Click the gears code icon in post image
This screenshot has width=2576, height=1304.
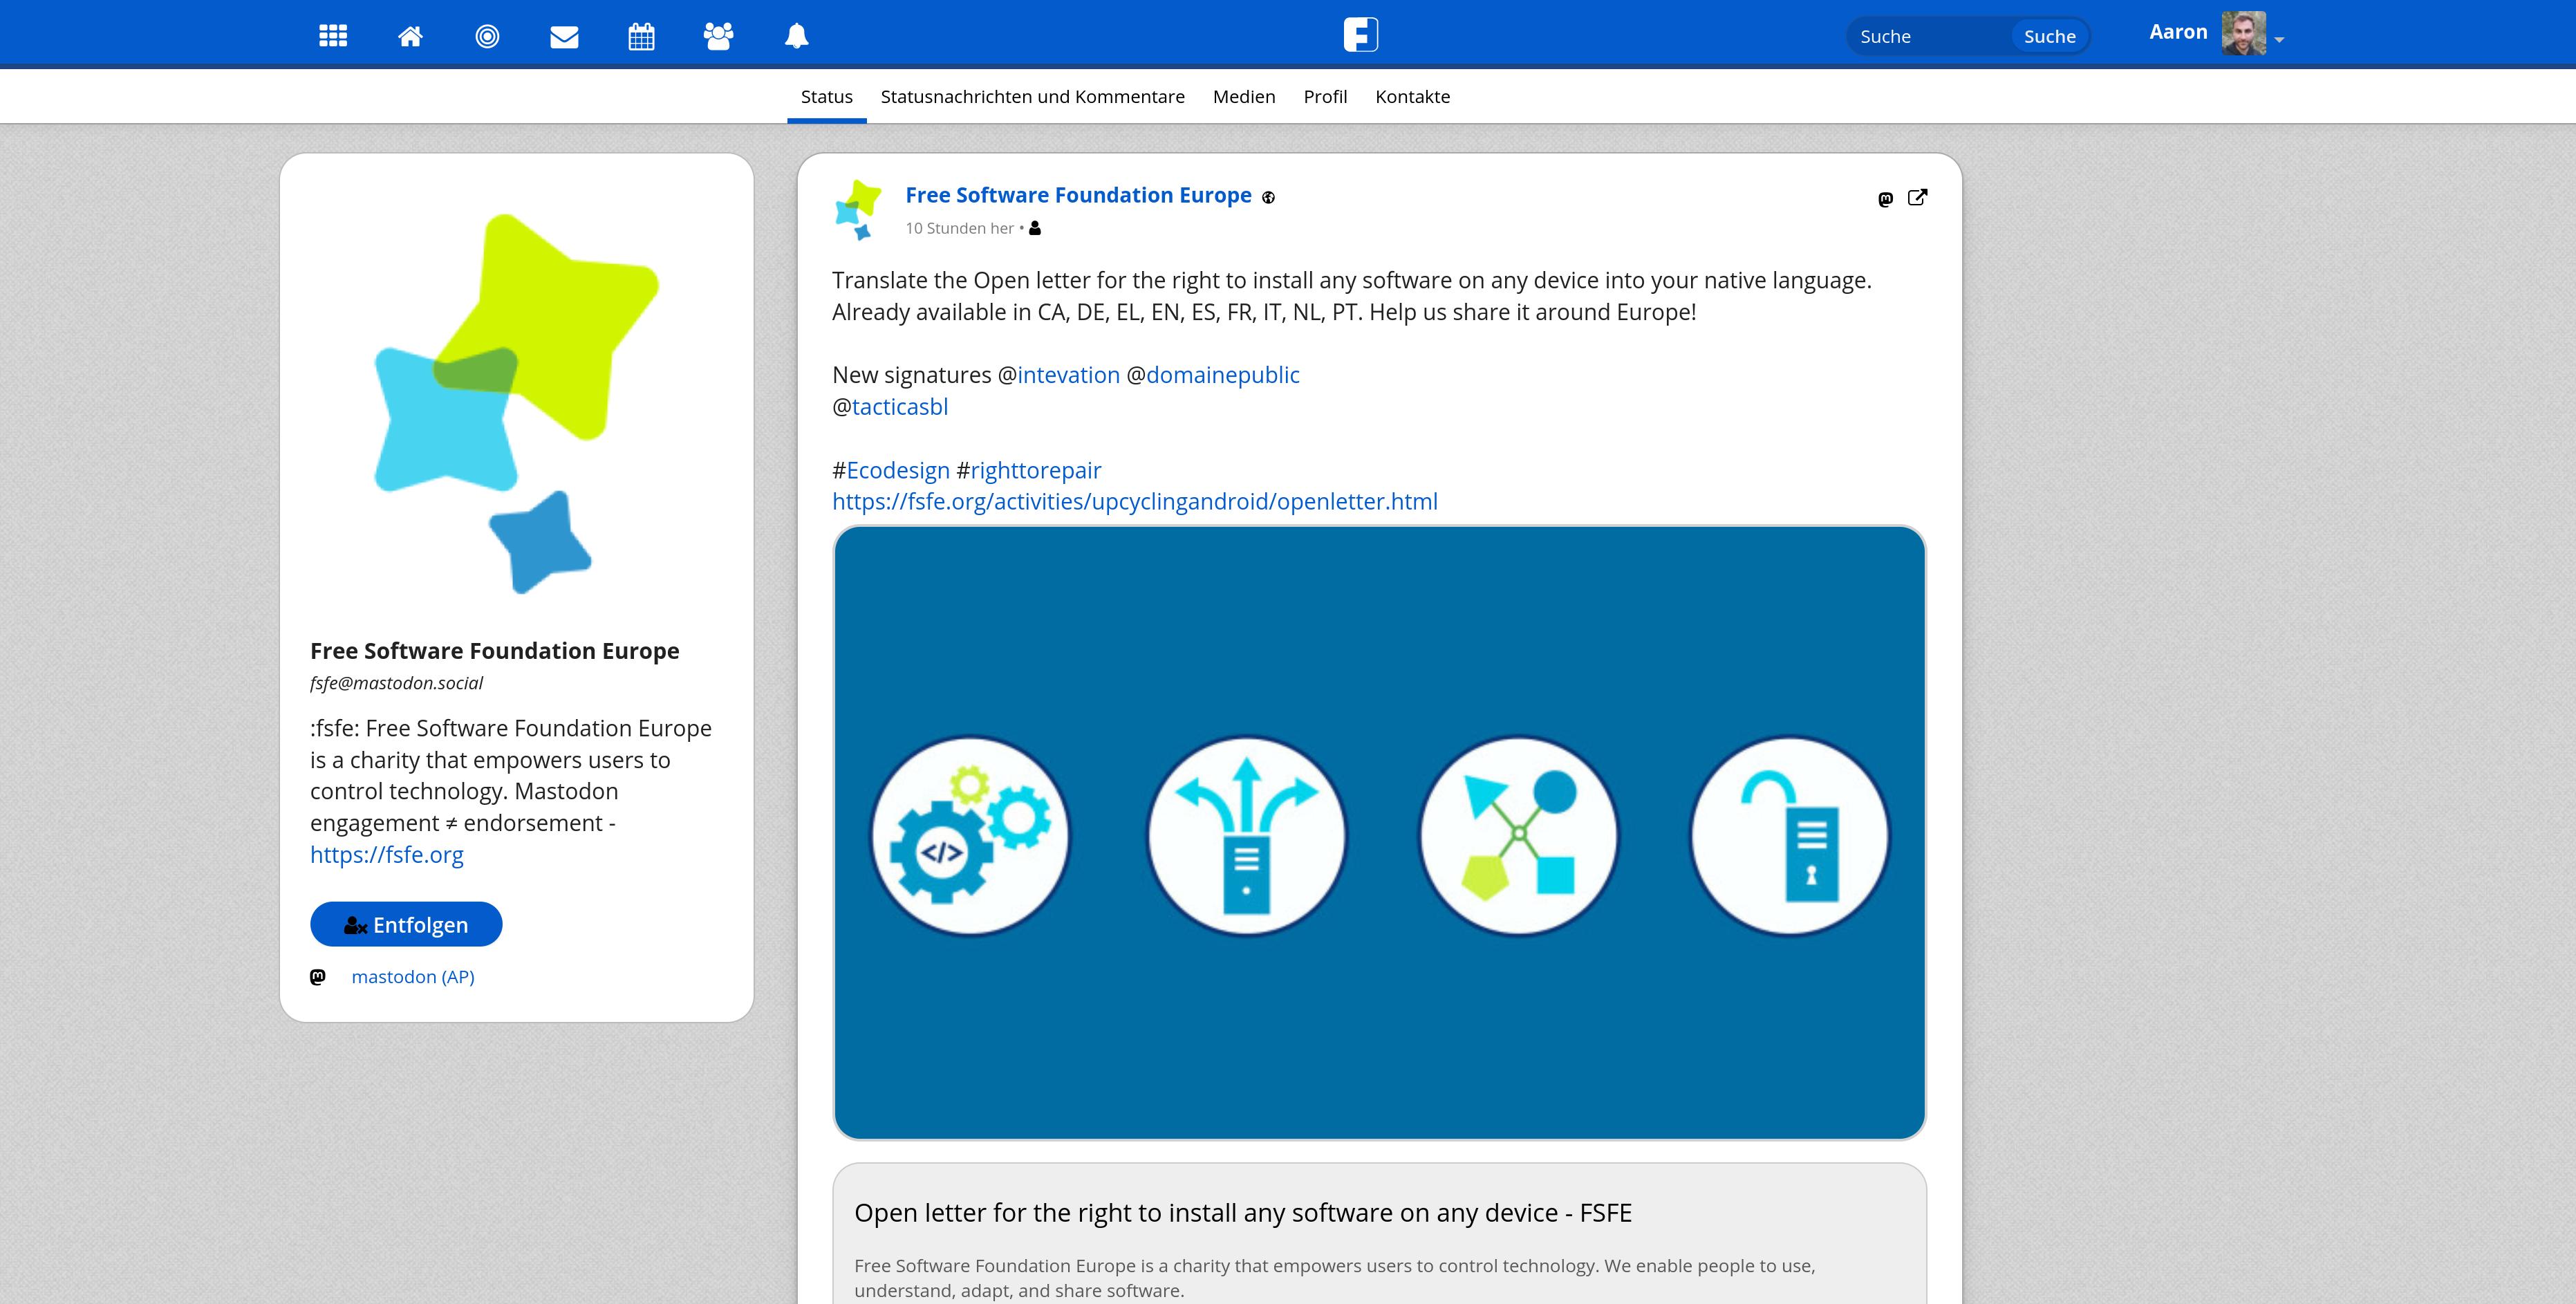(969, 836)
